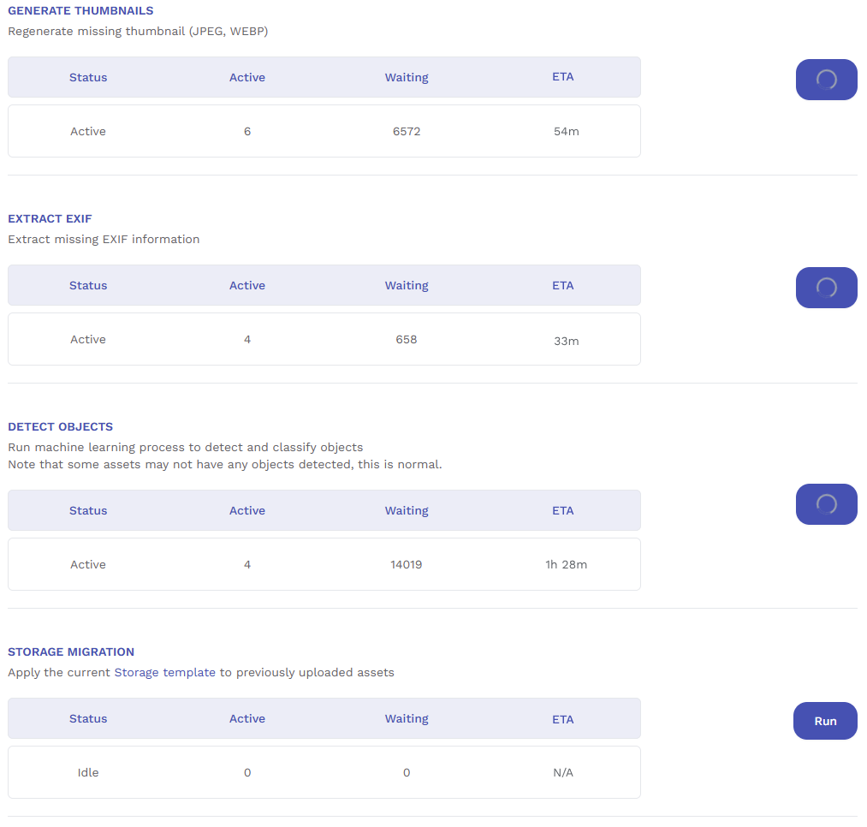Run the Storage Migration job

pos(825,721)
